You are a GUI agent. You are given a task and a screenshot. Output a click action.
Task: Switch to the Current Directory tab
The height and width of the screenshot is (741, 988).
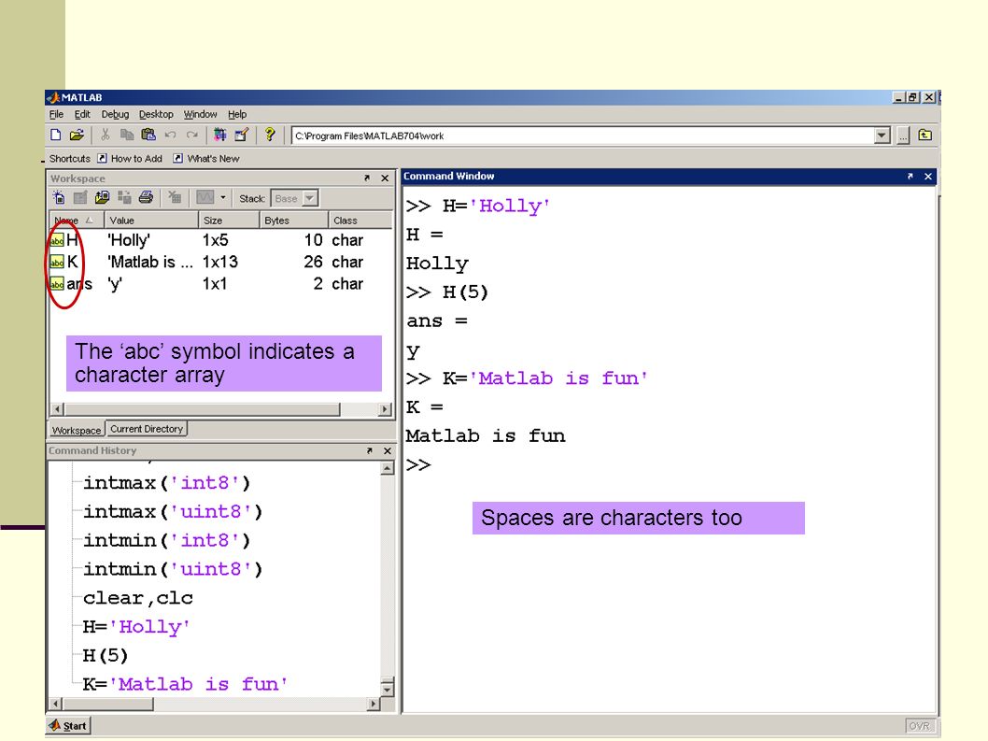(147, 429)
